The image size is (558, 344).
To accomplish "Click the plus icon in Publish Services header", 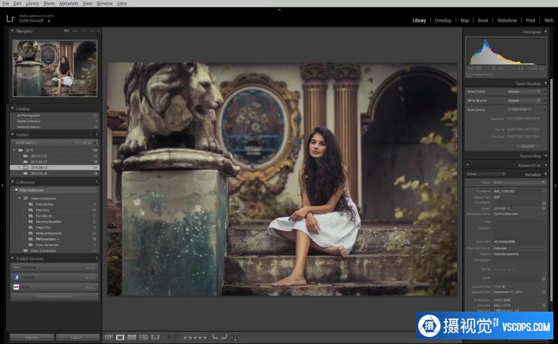I will coord(96,258).
